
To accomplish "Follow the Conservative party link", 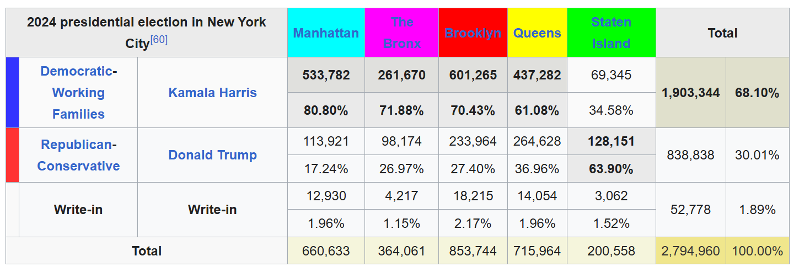I will click(78, 166).
